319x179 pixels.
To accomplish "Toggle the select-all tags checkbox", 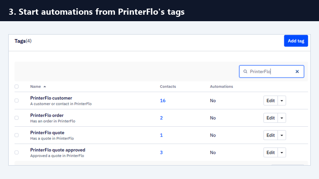I will tap(16, 86).
